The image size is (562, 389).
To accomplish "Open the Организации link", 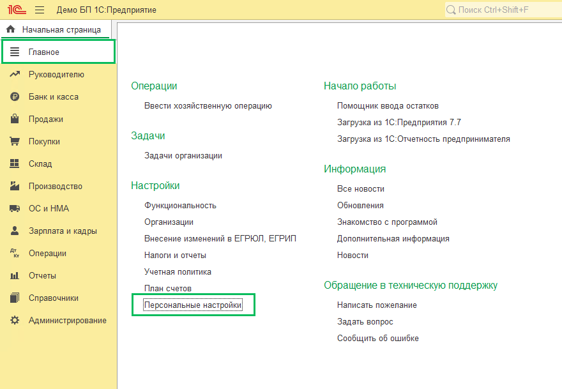I will tap(169, 222).
